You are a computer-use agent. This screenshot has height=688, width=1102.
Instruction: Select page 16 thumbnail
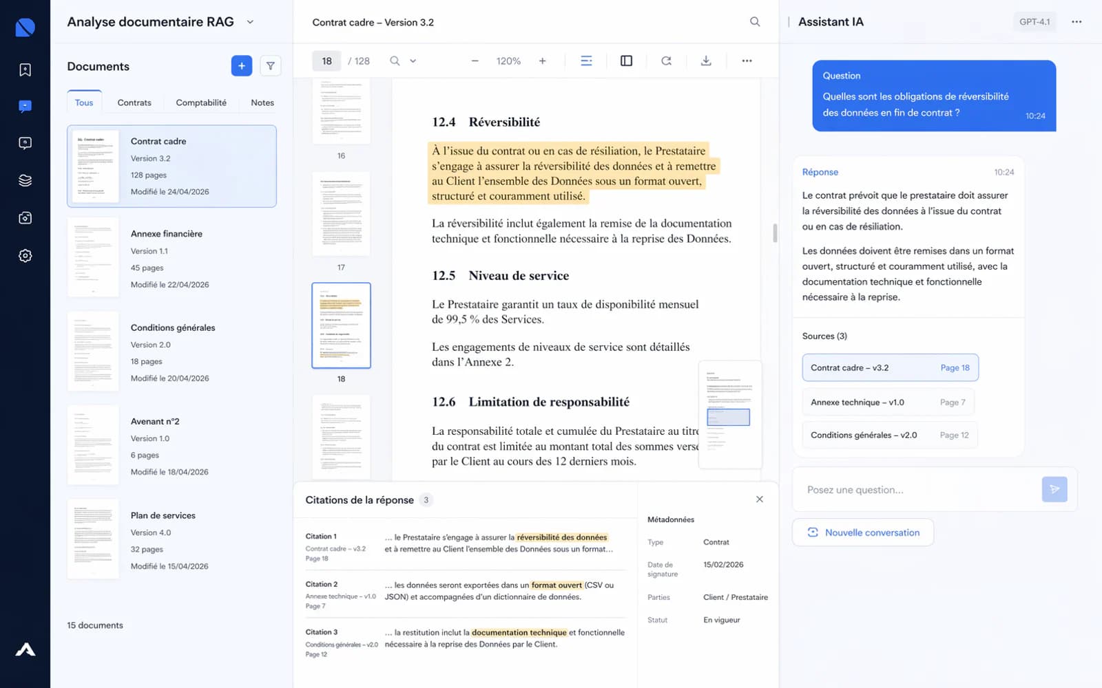point(341,111)
